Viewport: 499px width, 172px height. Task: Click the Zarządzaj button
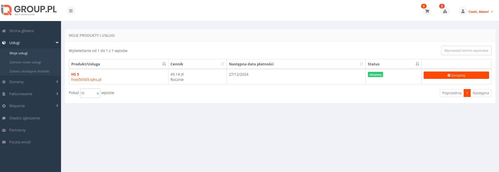(456, 75)
